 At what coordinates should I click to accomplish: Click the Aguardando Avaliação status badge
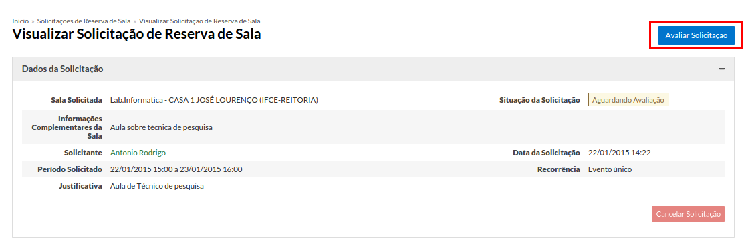tap(628, 100)
